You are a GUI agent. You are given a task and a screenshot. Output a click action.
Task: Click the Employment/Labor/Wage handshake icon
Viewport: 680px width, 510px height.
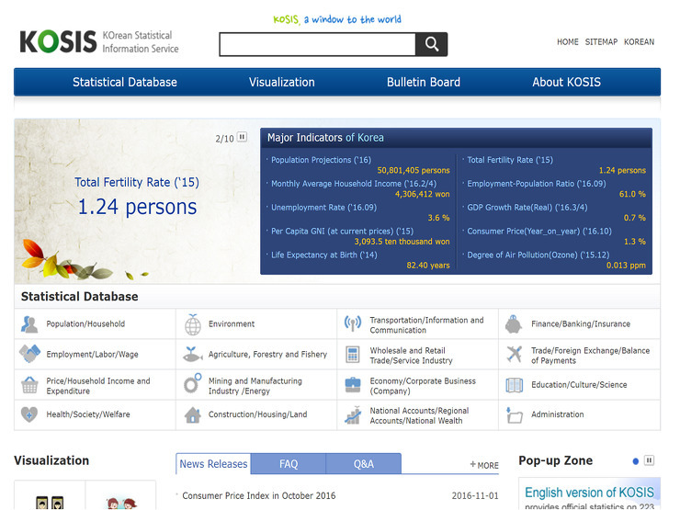tap(29, 354)
